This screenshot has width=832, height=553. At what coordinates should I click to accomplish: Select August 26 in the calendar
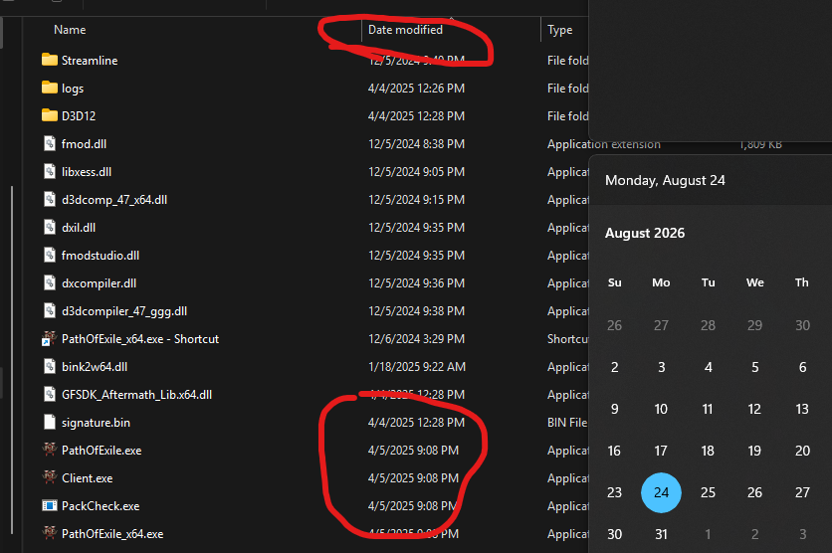(754, 492)
